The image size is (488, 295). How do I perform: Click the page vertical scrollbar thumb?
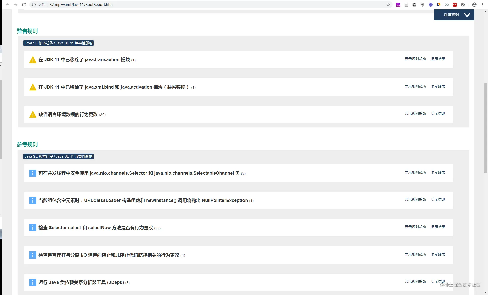[486, 128]
